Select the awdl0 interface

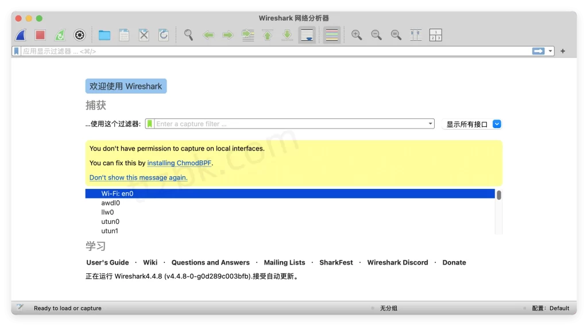[x=290, y=203]
